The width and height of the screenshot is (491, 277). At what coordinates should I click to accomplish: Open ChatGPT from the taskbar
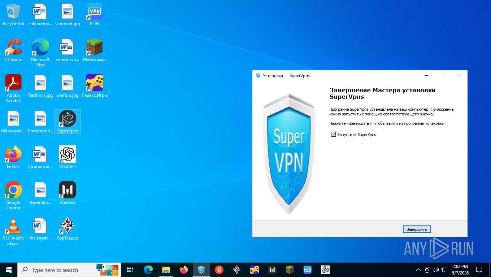325,270
